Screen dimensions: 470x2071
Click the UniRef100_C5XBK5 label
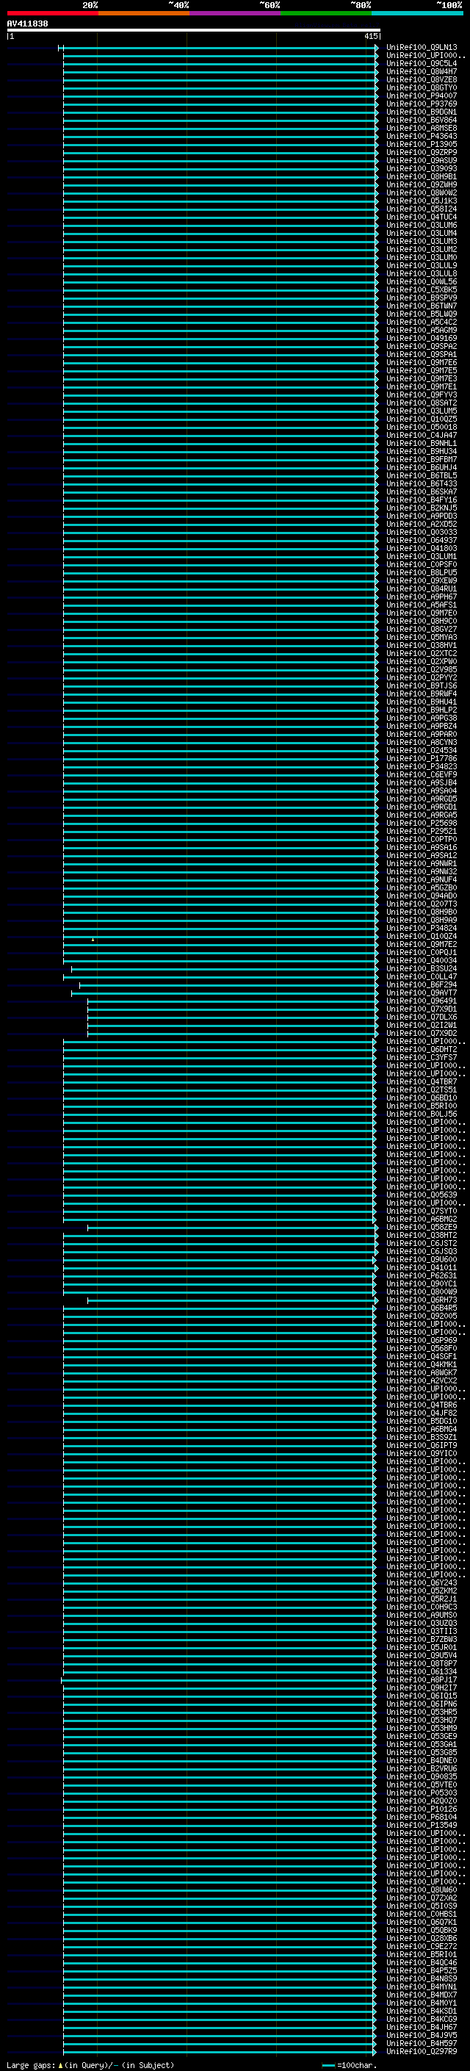[422, 289]
